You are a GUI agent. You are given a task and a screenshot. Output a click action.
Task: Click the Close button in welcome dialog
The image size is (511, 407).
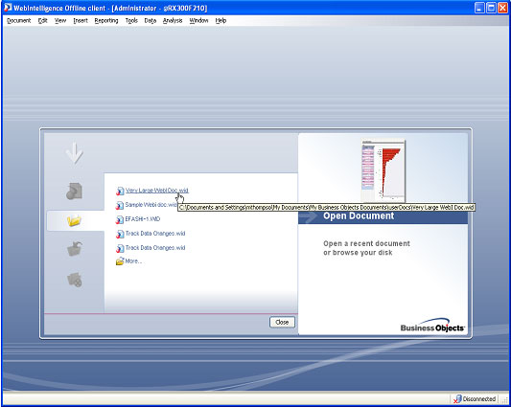click(x=282, y=322)
